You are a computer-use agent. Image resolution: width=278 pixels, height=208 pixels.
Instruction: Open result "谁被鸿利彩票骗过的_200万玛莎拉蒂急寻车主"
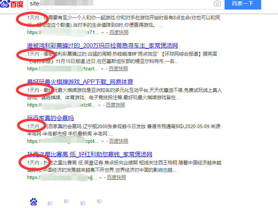point(102,46)
